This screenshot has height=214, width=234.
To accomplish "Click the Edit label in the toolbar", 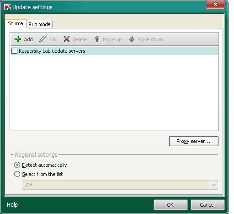I will (53, 39).
